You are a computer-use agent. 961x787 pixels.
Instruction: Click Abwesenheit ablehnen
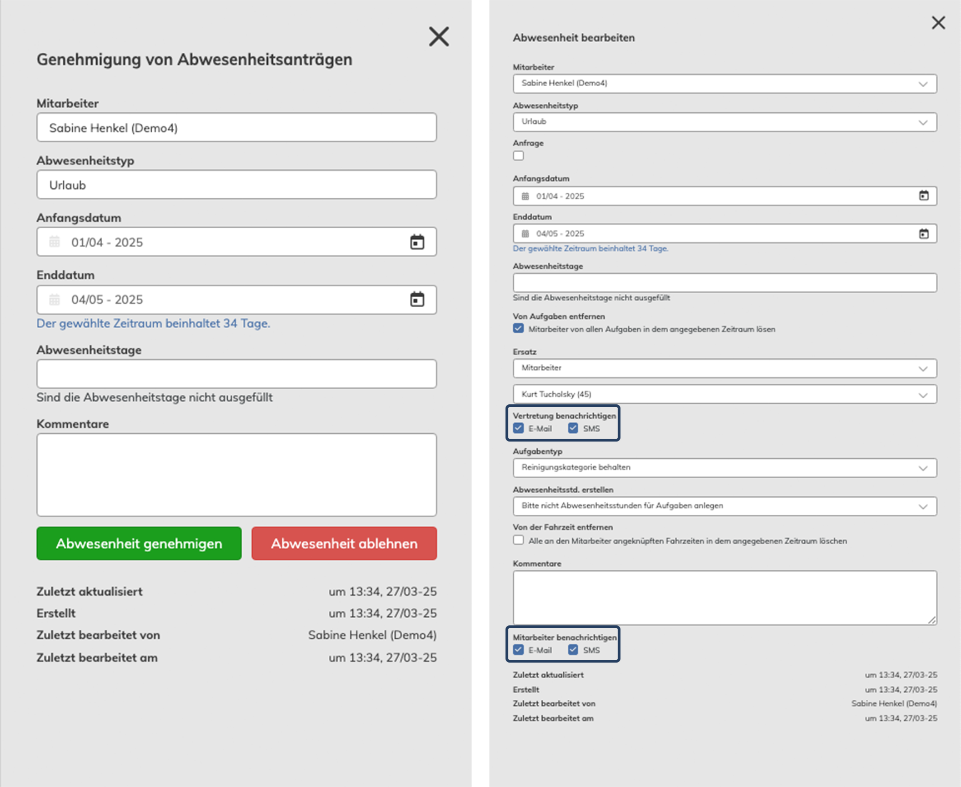(343, 543)
